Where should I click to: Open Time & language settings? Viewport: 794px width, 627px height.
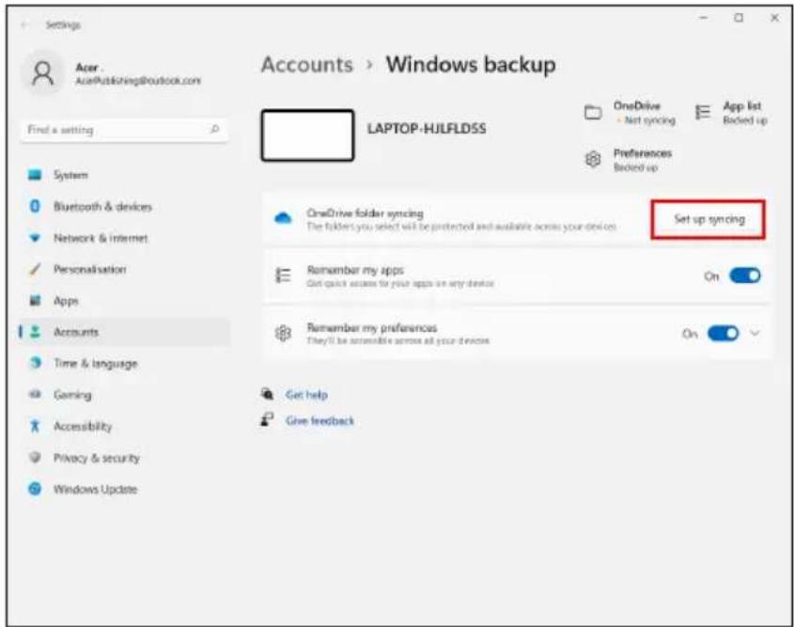pyautogui.click(x=124, y=363)
